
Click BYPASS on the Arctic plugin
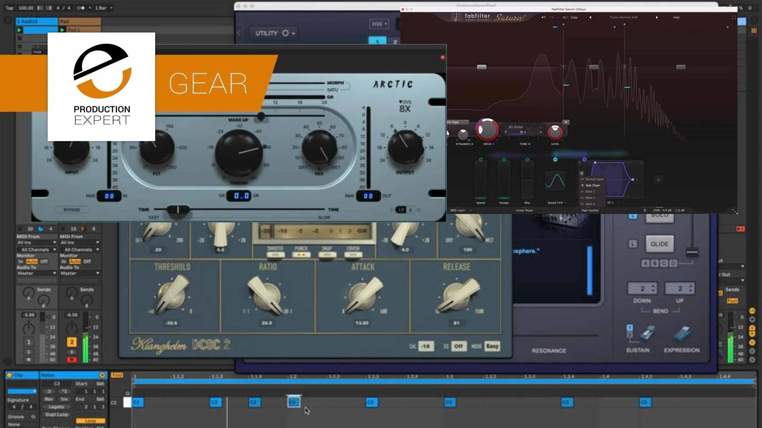click(x=71, y=210)
